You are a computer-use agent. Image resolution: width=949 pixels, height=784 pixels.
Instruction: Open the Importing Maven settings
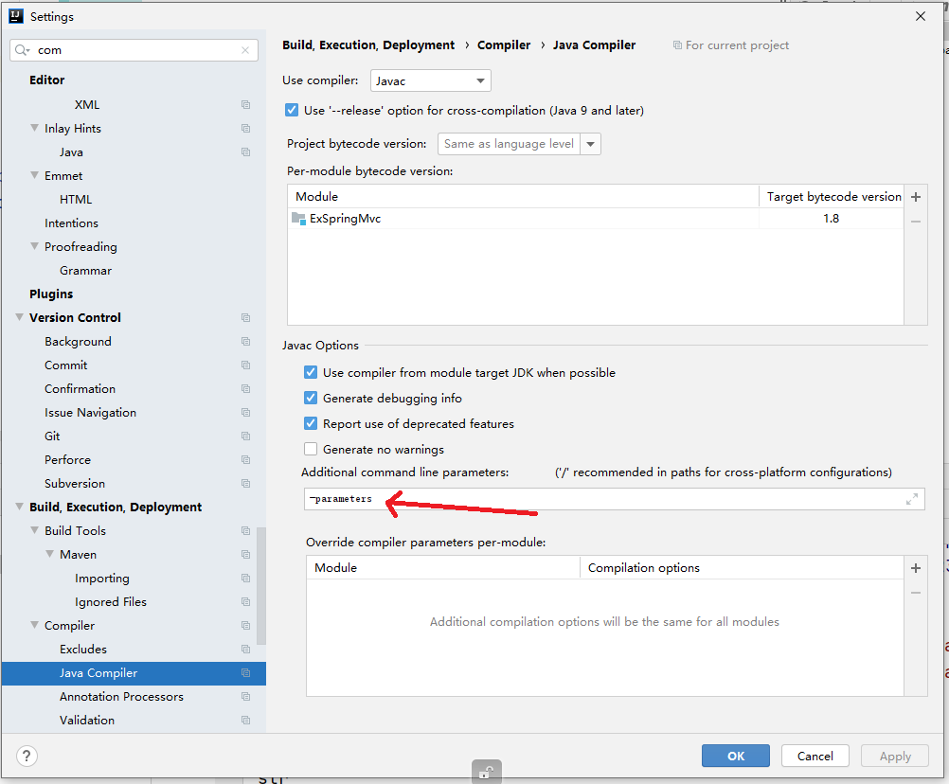(x=101, y=579)
